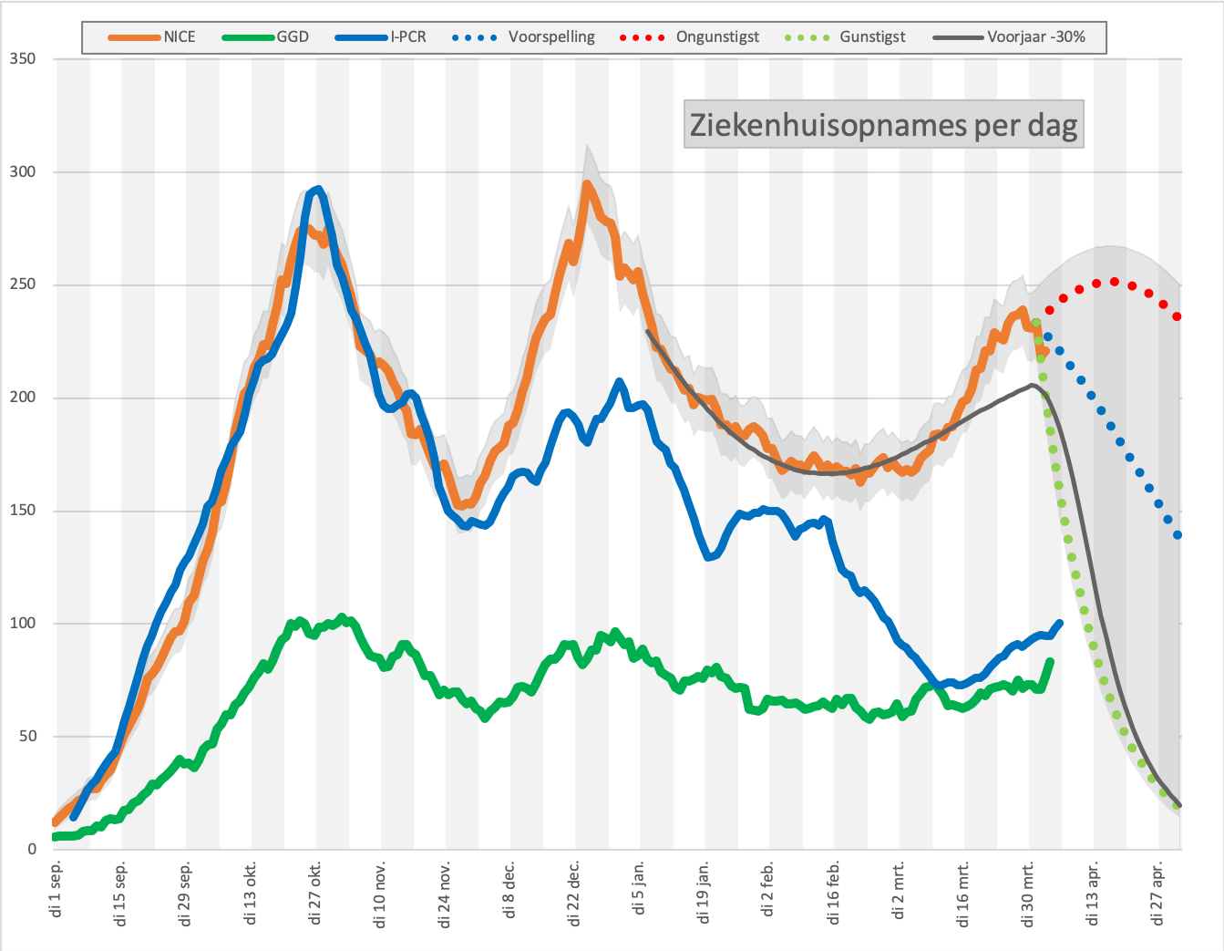Select the dotted Voorspelling legend entry
The width and height of the screenshot is (1224, 951).
[x=524, y=37]
